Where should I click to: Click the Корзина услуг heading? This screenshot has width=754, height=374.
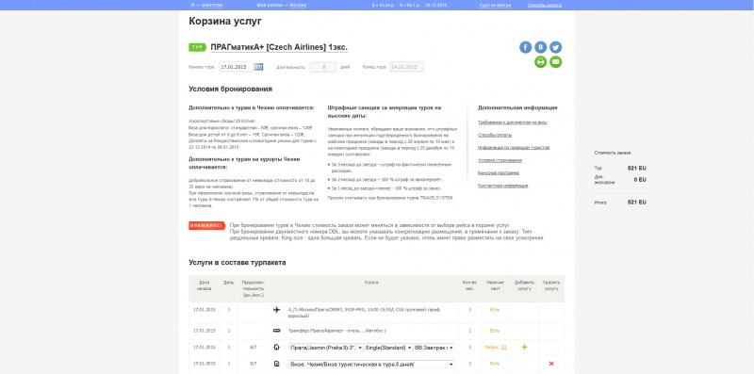pyautogui.click(x=225, y=21)
